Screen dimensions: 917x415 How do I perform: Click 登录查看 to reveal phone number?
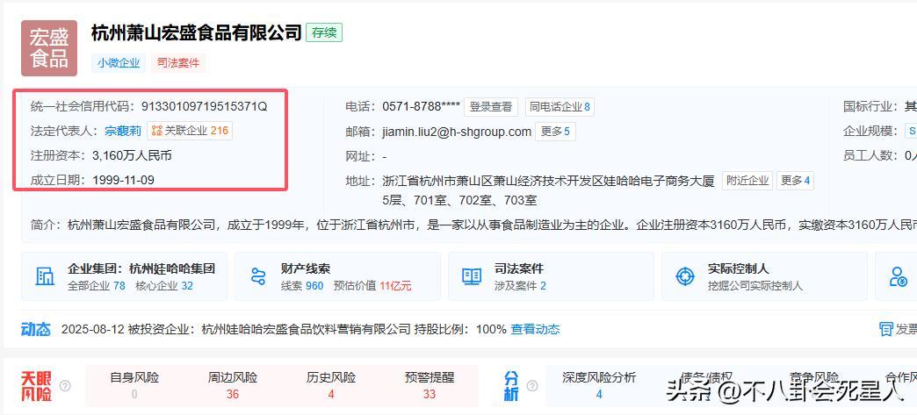click(490, 107)
